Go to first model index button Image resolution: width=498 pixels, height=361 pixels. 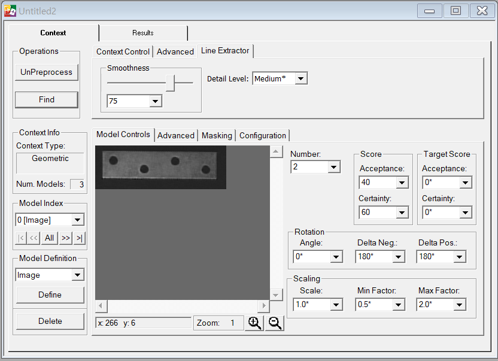point(21,238)
